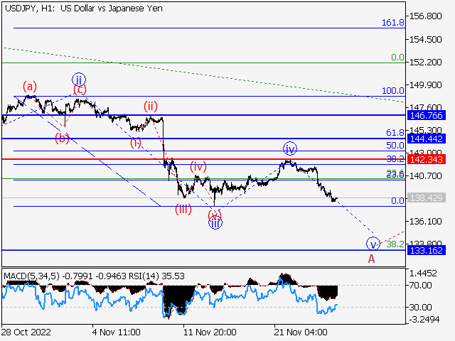Select the red (c) wave label
The height and width of the screenshot is (341, 455).
click(80, 90)
